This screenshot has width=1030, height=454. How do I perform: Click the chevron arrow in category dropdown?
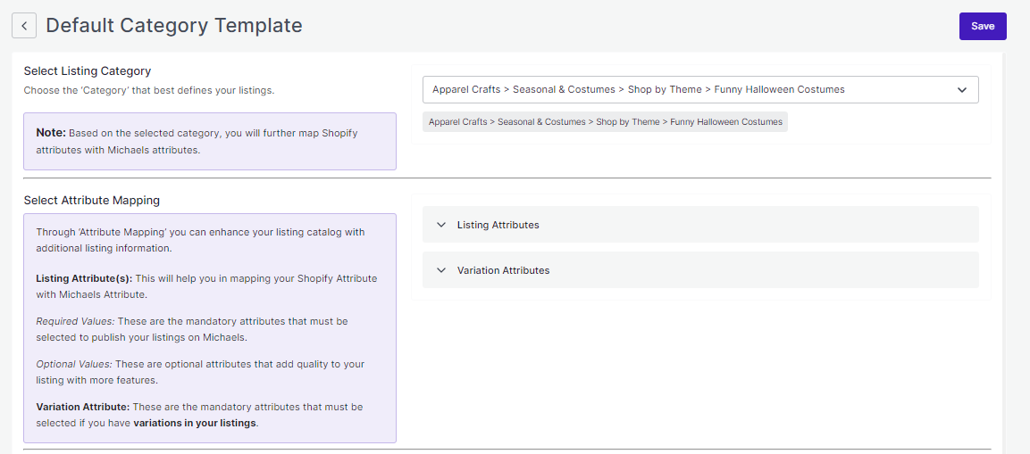point(962,90)
